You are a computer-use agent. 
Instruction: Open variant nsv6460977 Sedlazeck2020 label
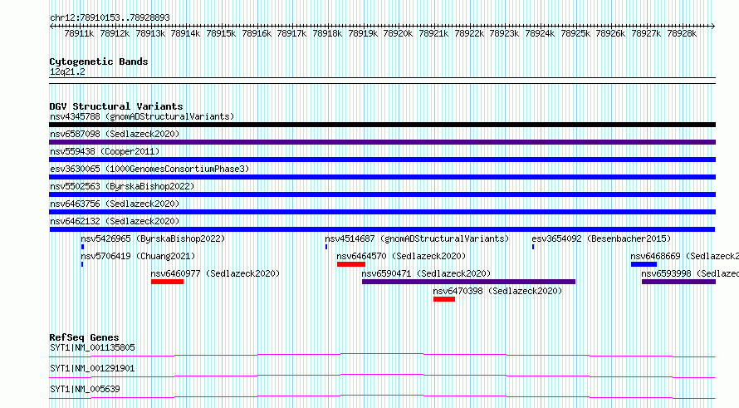pyautogui.click(x=215, y=273)
